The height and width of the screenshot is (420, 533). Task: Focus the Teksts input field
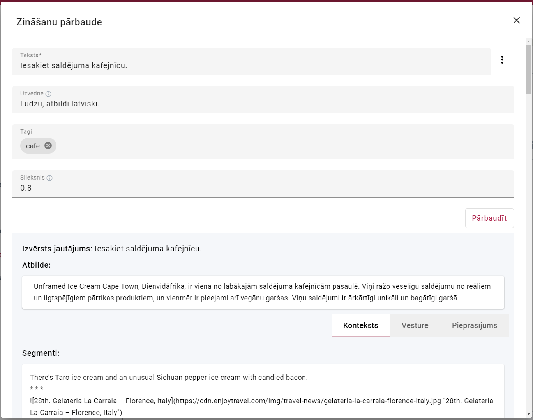tap(251, 65)
